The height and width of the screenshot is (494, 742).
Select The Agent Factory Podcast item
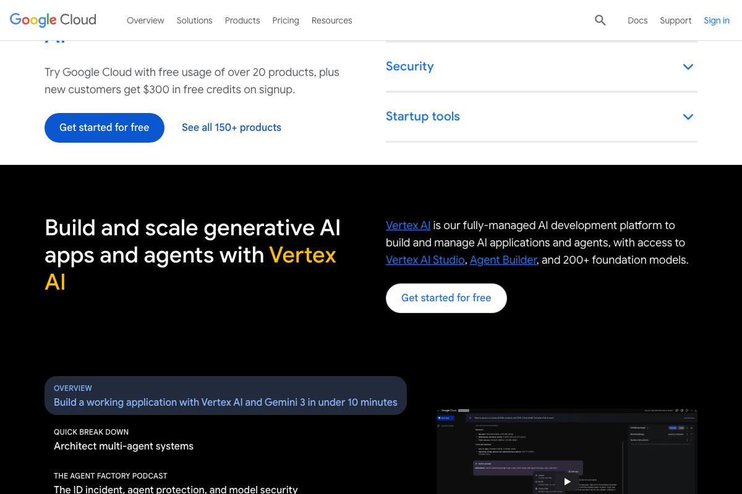tap(176, 482)
